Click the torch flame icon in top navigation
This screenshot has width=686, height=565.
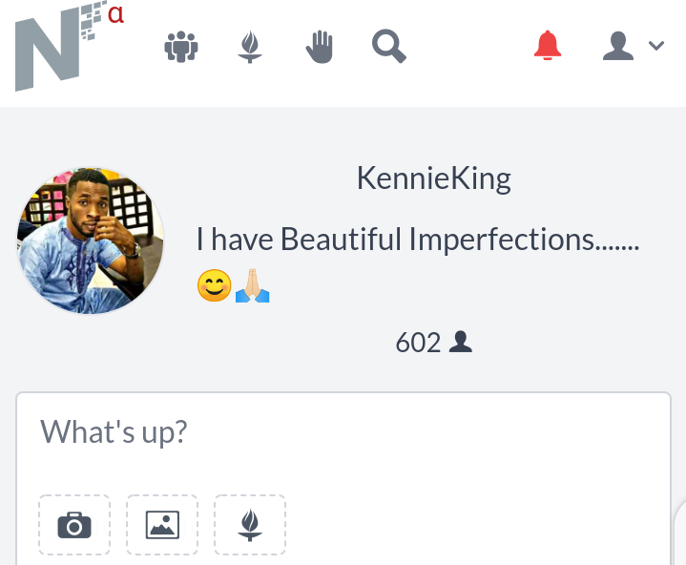250,47
